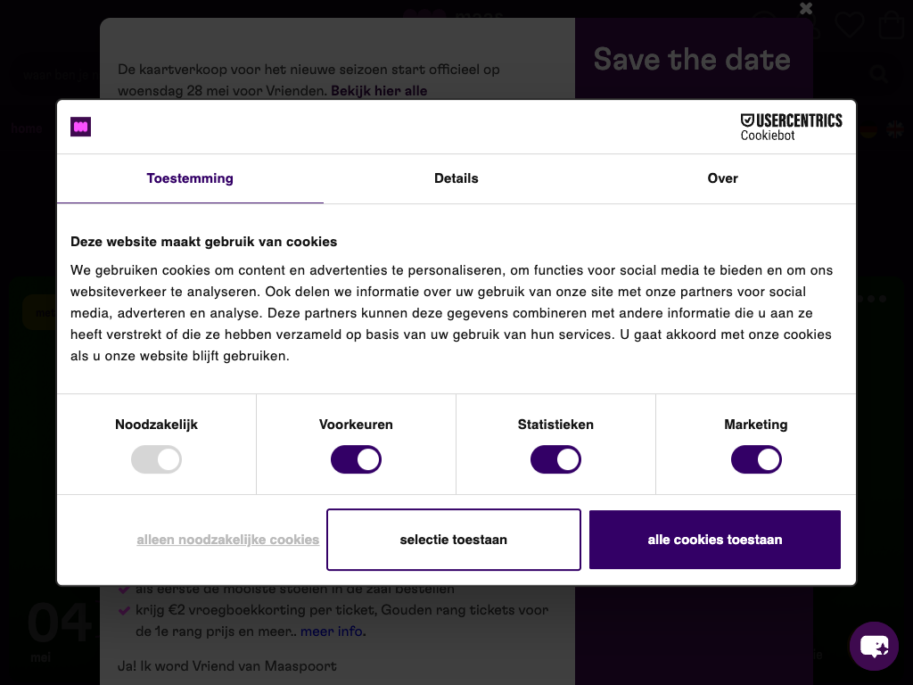Click the wishlist heart icon
Image resolution: width=913 pixels, height=685 pixels.
click(x=849, y=25)
